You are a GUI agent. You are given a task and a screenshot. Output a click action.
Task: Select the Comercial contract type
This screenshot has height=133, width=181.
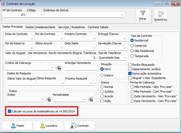click(x=132, y=46)
